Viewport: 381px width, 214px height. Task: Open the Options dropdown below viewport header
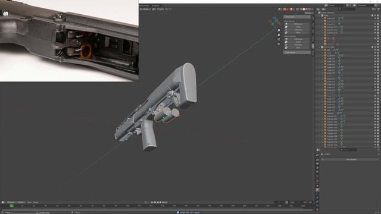tap(308, 13)
